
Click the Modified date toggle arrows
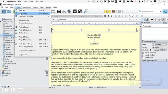[150, 50]
